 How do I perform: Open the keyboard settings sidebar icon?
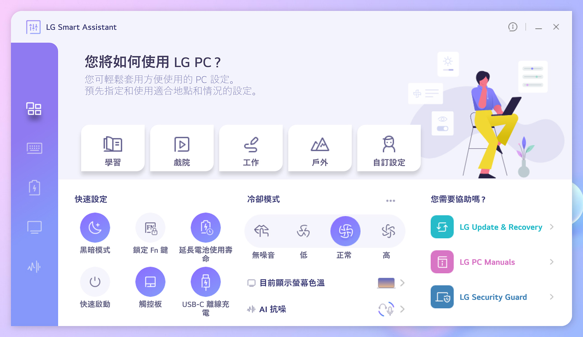click(x=34, y=148)
